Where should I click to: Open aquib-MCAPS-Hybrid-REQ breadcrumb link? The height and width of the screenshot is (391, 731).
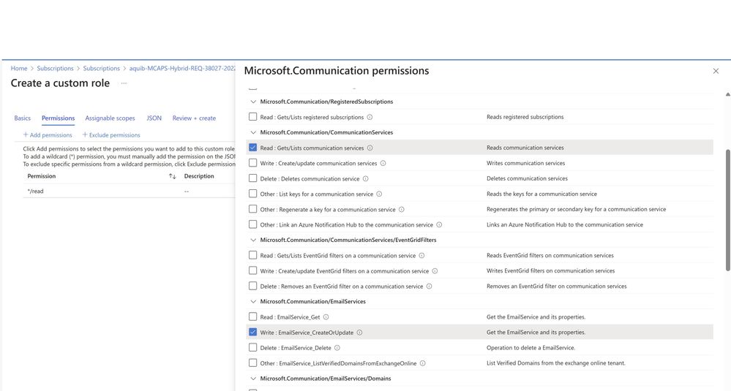point(182,69)
